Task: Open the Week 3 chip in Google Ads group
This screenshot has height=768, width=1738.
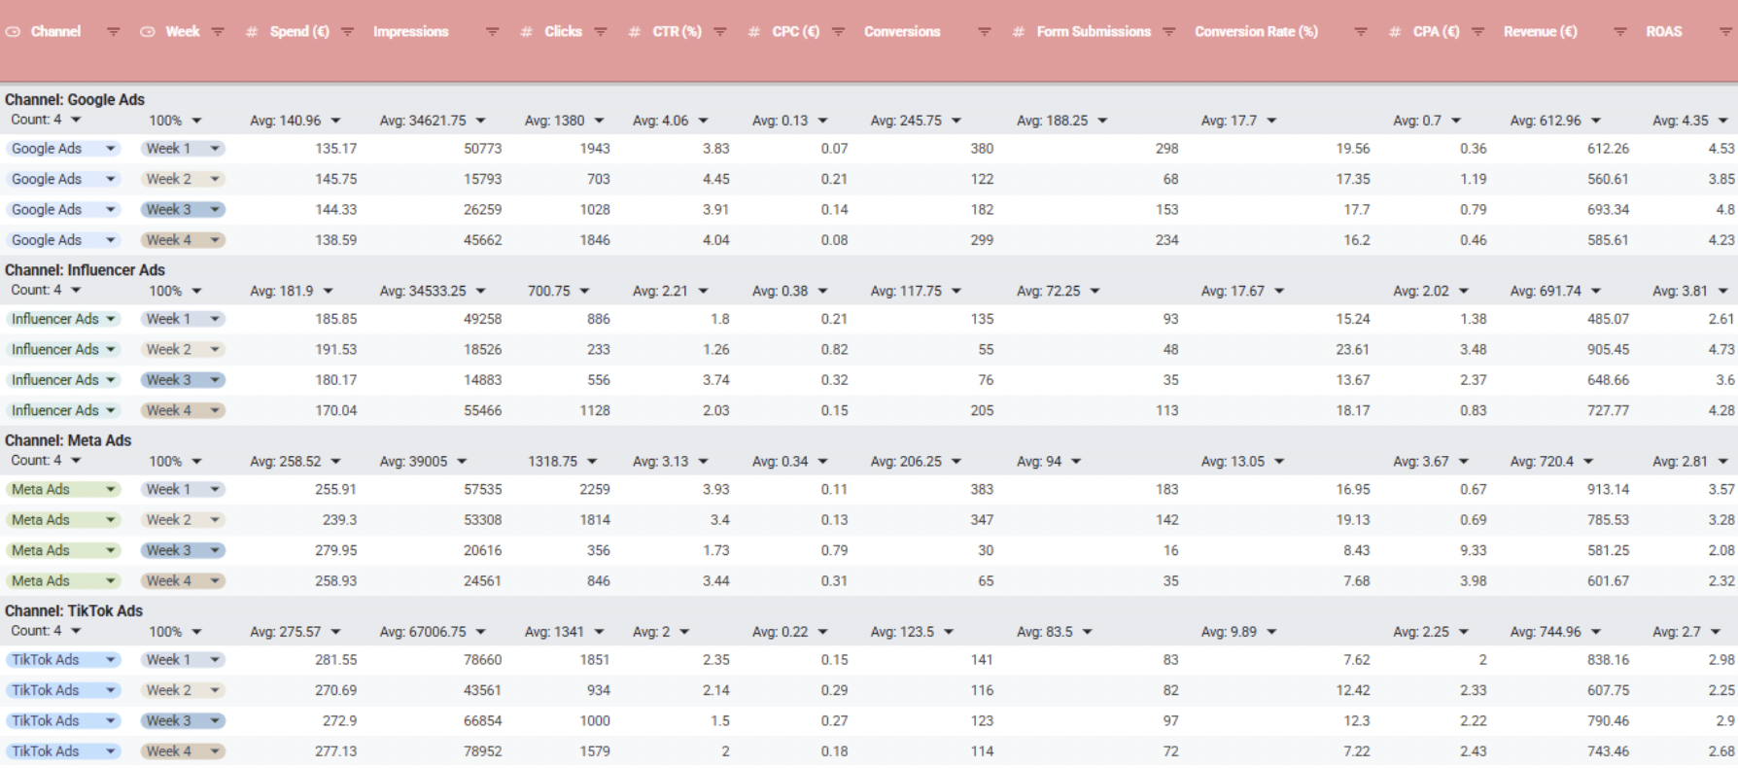Action: (183, 209)
